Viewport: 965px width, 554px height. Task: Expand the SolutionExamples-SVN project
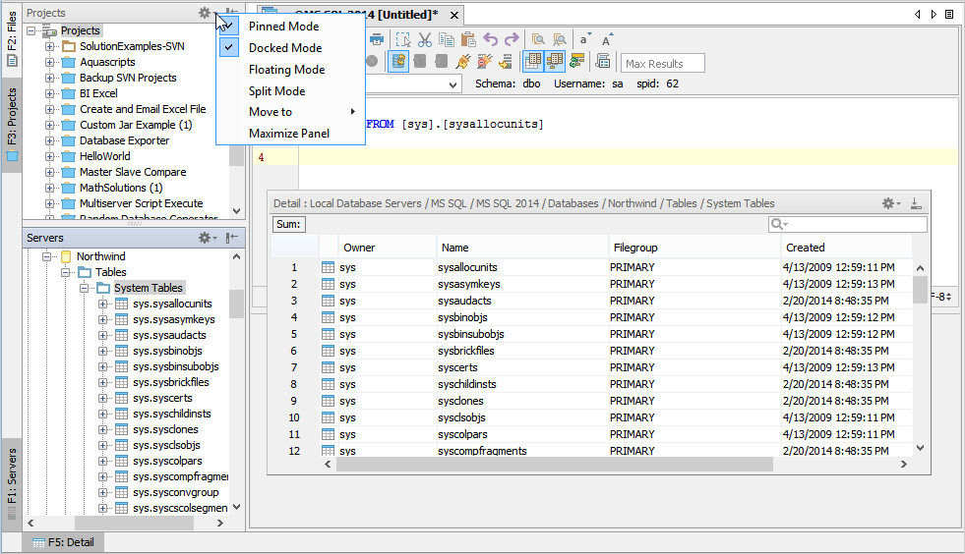tap(49, 46)
